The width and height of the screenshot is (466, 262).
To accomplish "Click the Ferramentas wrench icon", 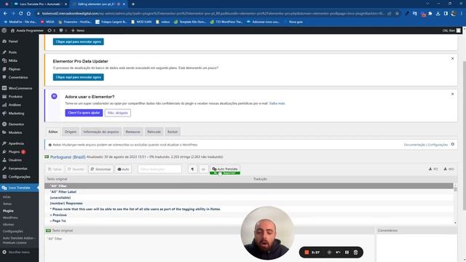I will click(x=4, y=168).
